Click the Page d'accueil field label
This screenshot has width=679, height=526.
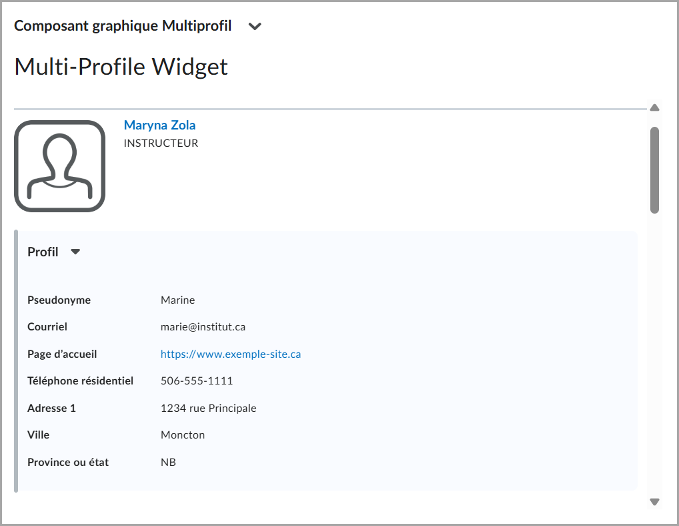tap(62, 354)
